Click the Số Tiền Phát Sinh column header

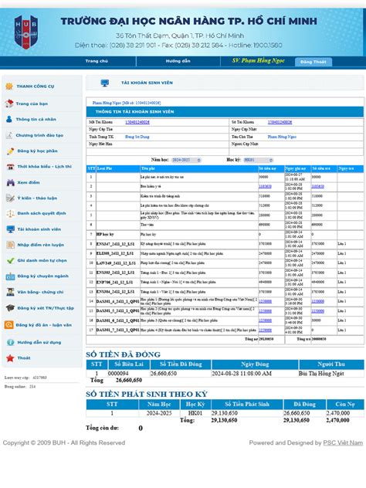coord(247,404)
